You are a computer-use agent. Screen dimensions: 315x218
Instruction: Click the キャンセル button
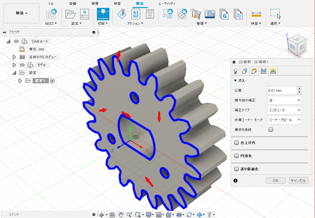tap(298, 180)
